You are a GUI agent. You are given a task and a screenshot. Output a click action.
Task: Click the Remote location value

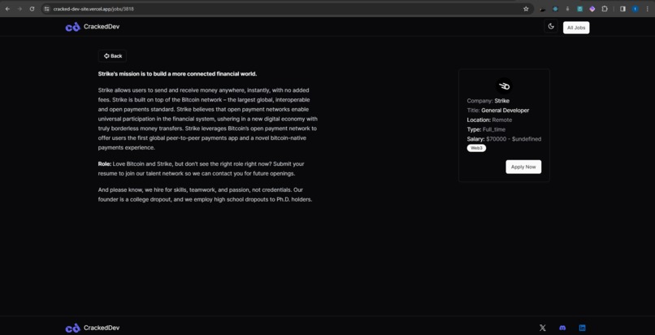[x=501, y=120]
